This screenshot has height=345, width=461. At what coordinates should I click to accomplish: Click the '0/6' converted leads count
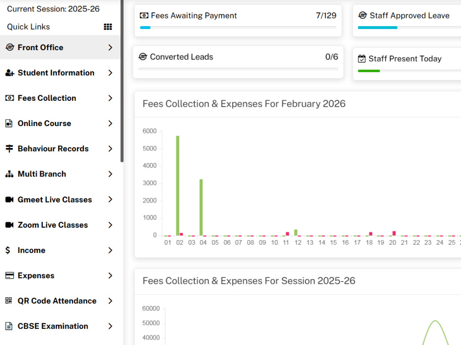click(331, 57)
